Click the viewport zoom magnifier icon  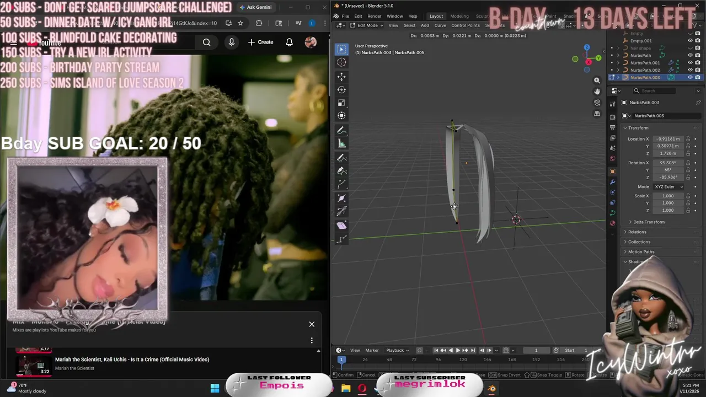(x=597, y=81)
